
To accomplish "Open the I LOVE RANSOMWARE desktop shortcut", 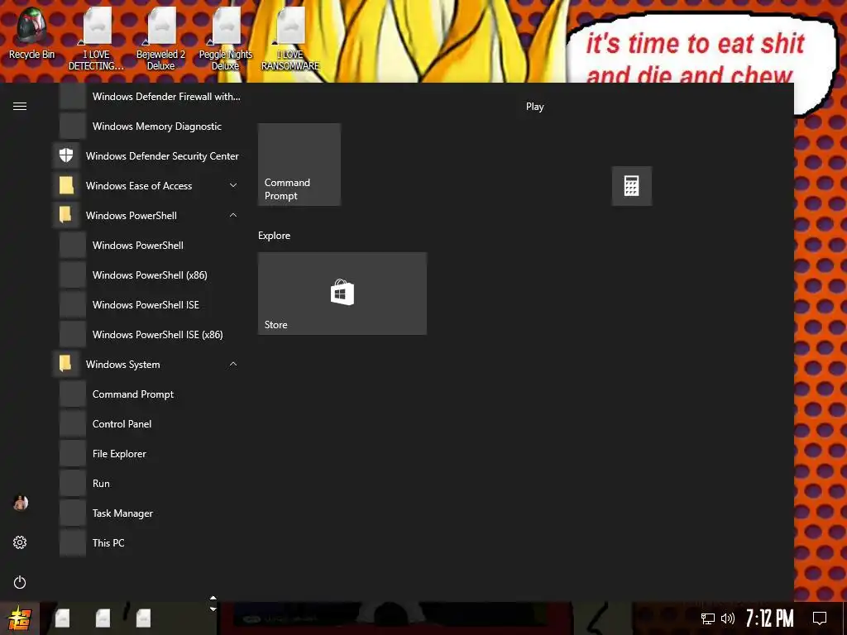I will pos(290,39).
